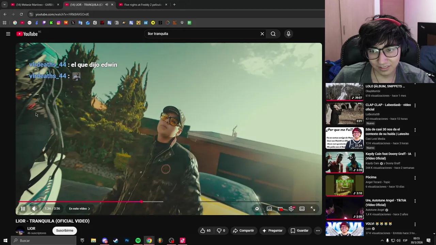Go back with the browser back arrow

[5, 14]
